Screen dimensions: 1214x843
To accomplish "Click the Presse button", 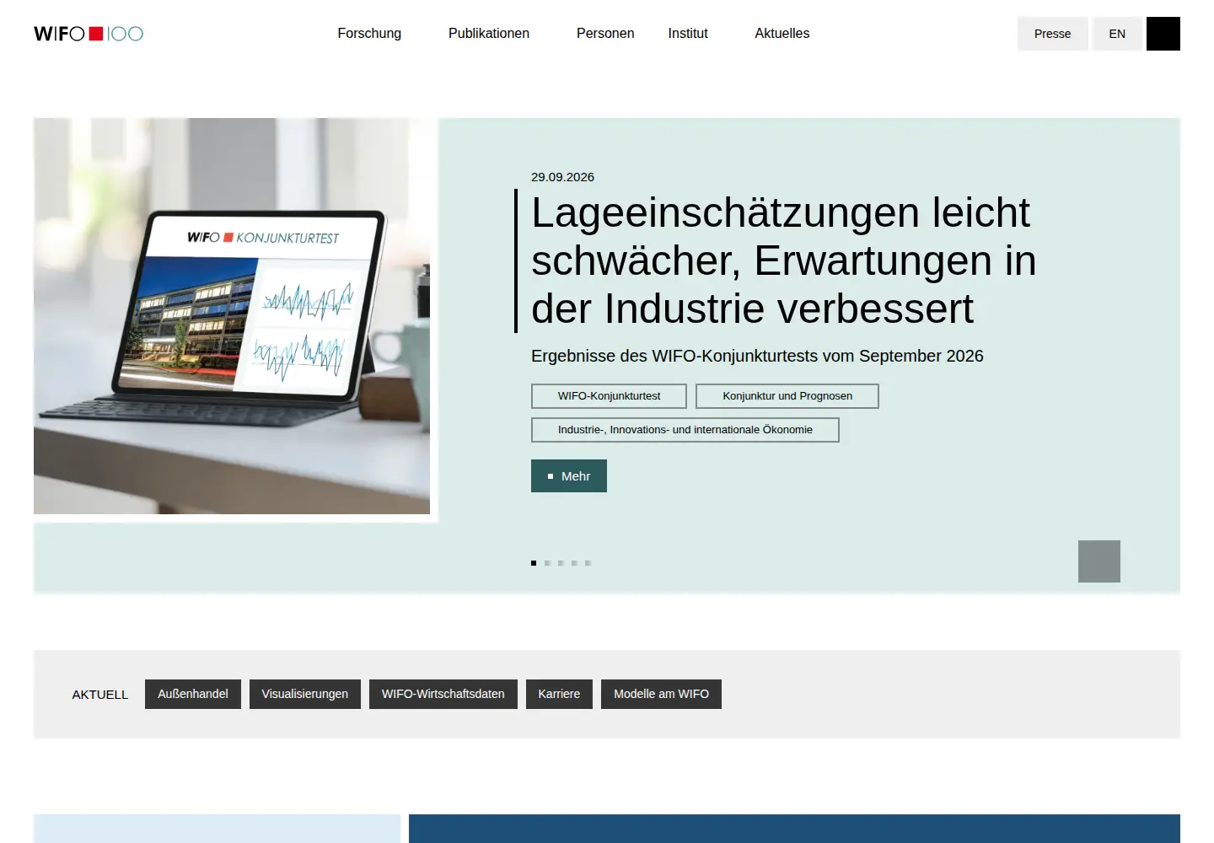I will 1053,34.
